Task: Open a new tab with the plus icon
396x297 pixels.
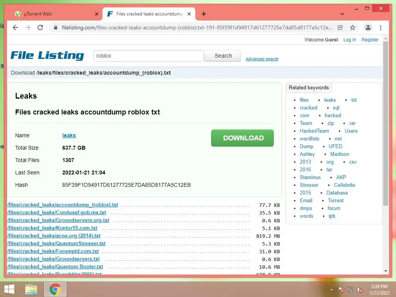Action: point(203,14)
